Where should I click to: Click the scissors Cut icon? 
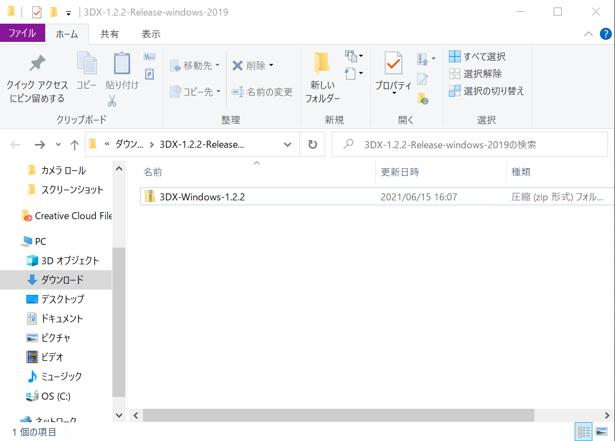coord(112,100)
